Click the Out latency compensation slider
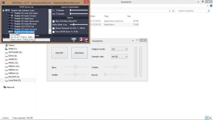The image size is (213, 120). [79, 14]
